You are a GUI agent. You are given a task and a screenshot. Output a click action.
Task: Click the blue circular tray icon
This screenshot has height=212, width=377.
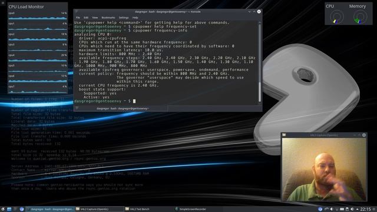pos(320,209)
